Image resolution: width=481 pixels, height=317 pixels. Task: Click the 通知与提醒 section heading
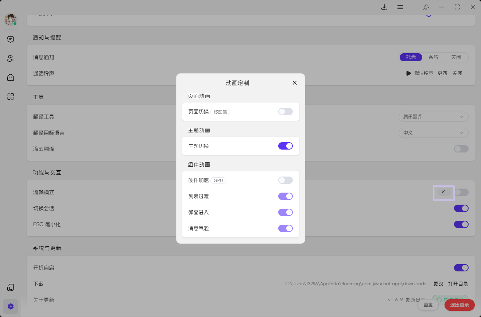47,38
